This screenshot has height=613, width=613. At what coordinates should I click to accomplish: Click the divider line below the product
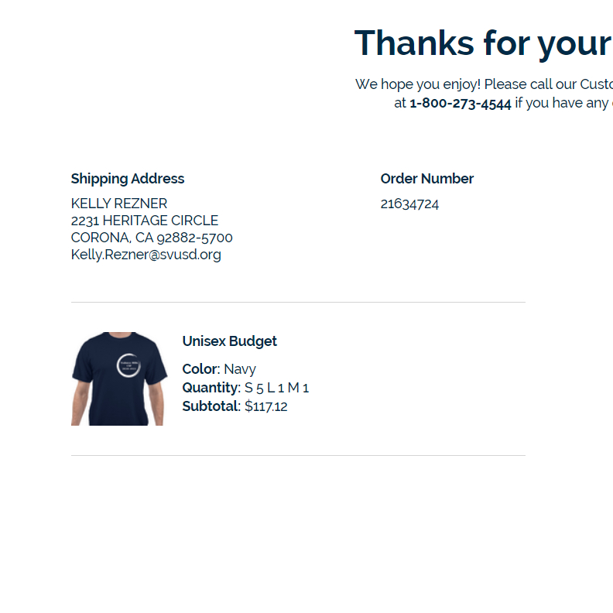pyautogui.click(x=298, y=455)
